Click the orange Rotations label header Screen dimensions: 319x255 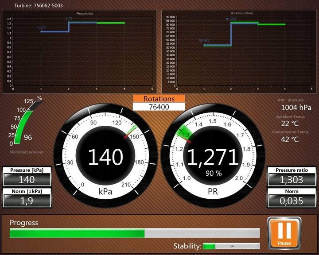159,98
